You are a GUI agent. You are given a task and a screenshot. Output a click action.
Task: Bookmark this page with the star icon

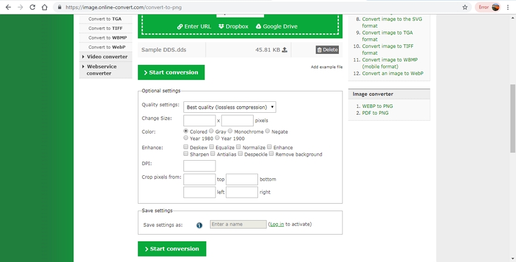click(465, 7)
